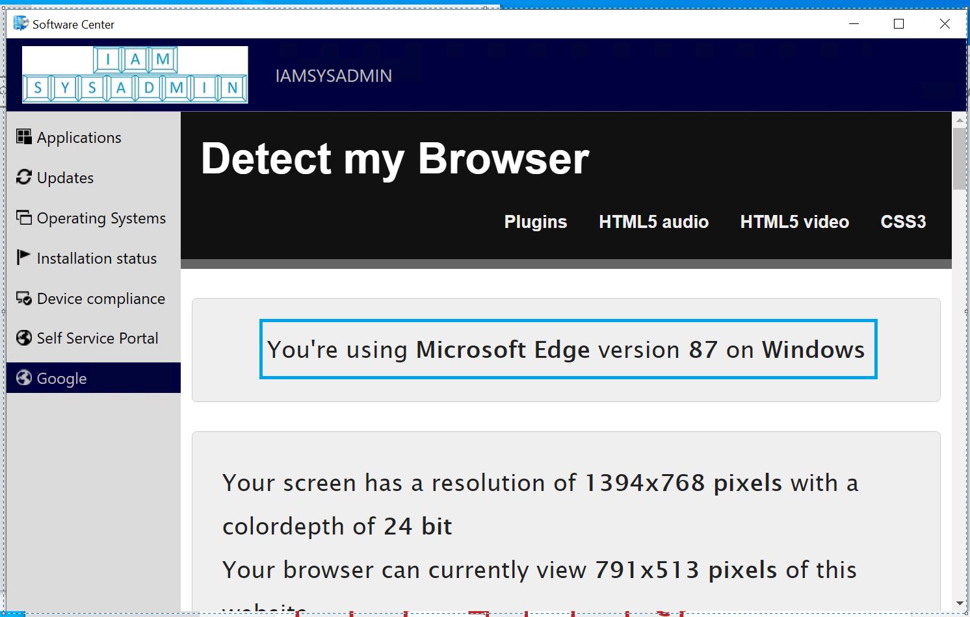Open the Self Service Portal tab
970x617 pixels.
(x=94, y=338)
